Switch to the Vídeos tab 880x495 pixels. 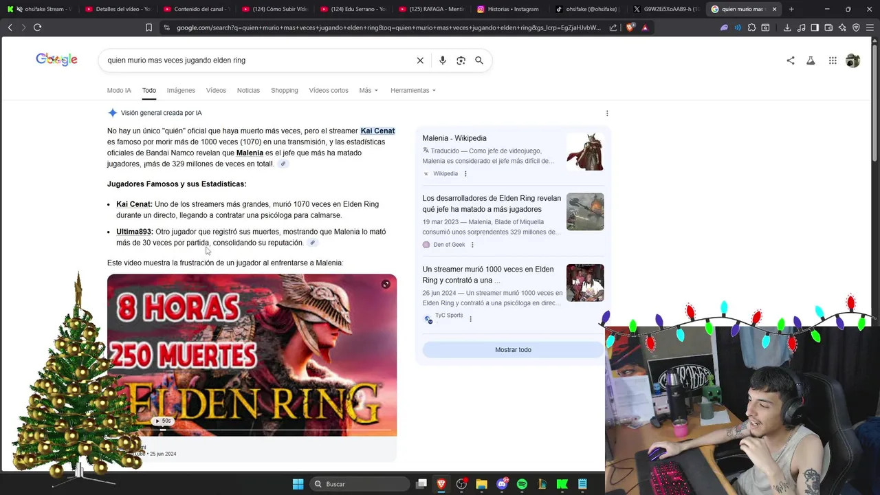click(216, 90)
